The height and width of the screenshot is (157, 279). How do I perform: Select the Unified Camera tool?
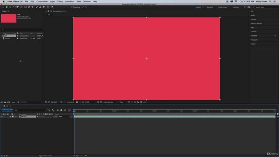18,7
